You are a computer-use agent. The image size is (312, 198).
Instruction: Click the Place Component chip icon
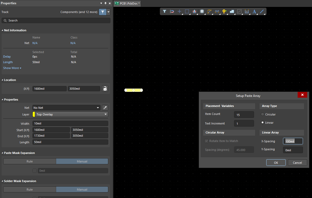[x=202, y=11]
